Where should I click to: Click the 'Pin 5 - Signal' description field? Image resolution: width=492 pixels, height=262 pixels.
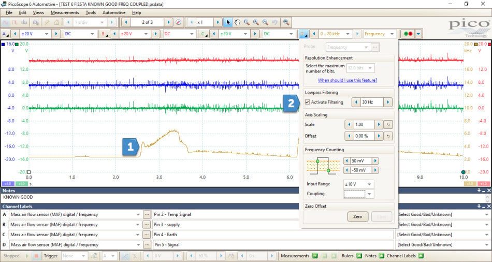click(273, 245)
